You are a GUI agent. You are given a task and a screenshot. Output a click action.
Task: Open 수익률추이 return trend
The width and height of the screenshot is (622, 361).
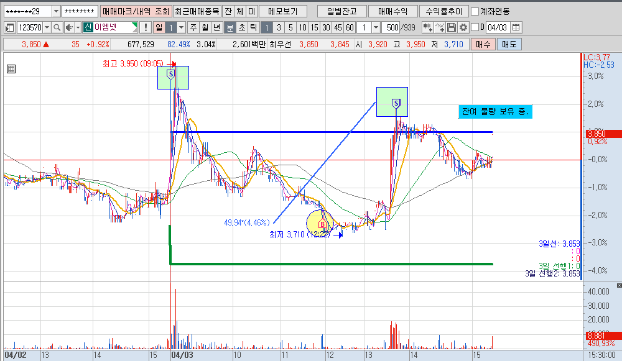pyautogui.click(x=444, y=11)
